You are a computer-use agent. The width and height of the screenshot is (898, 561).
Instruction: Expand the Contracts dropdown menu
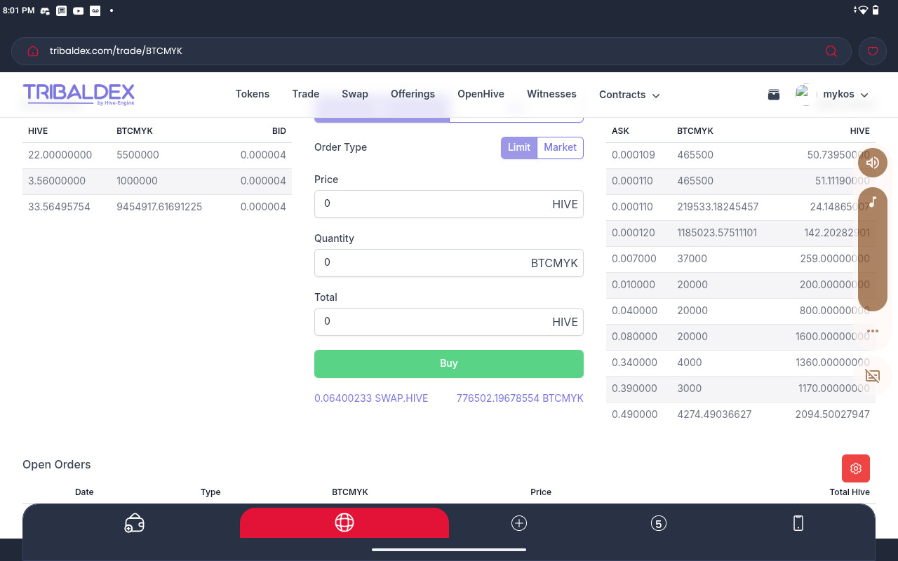[x=629, y=95]
